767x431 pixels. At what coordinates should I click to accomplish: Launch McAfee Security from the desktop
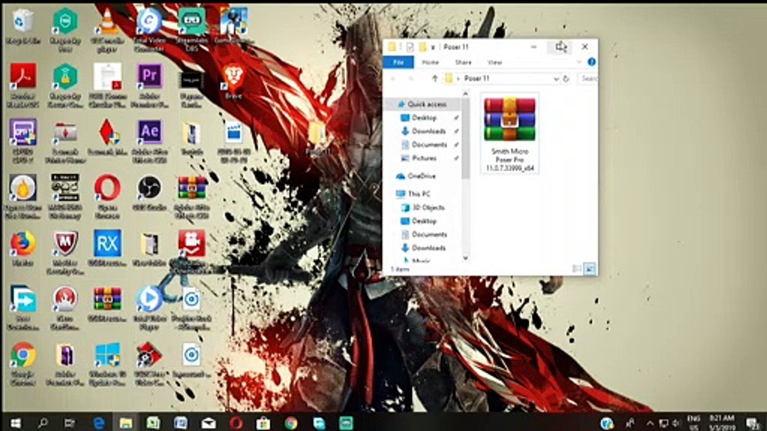(65, 251)
